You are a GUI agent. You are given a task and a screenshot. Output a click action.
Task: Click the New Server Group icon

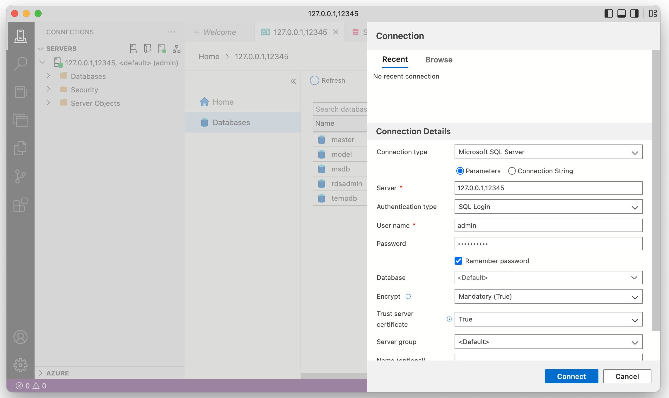point(148,49)
